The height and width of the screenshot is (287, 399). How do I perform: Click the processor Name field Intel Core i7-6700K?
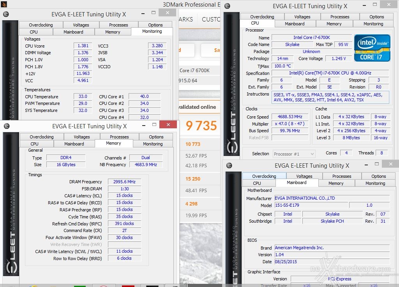tap(311, 37)
